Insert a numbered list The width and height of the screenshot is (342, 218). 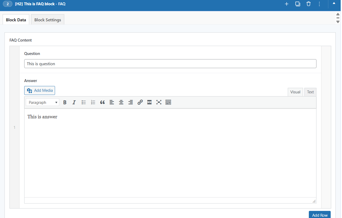coord(93,102)
